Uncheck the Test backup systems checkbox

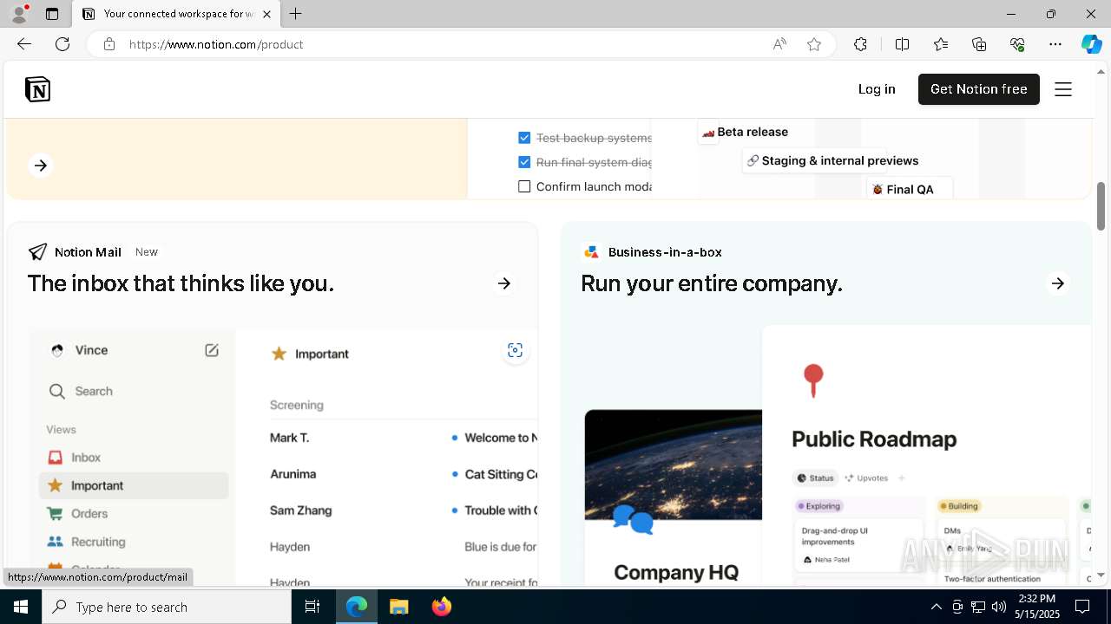pos(524,138)
